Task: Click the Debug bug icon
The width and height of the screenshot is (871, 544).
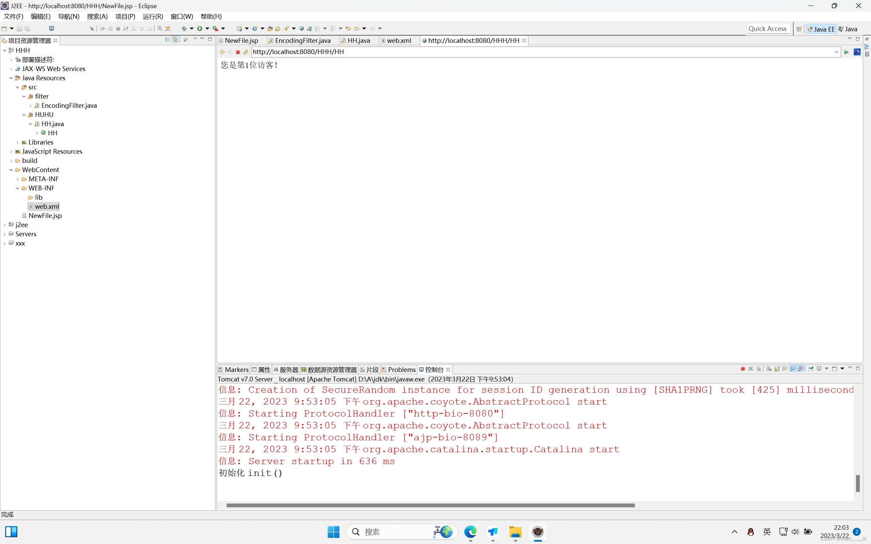Action: pyautogui.click(x=184, y=29)
